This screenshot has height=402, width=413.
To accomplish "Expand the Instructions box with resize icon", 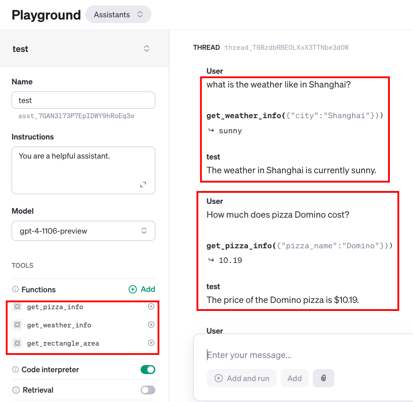I will click(x=143, y=184).
